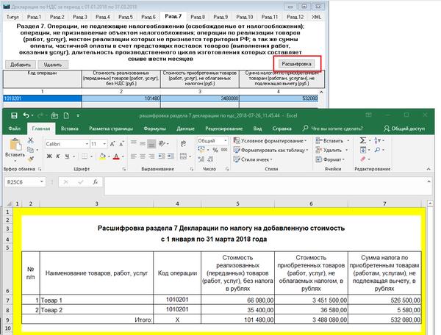
Task: Collapse the Excel ribbon with the chevron
Action: pyautogui.click(x=429, y=169)
